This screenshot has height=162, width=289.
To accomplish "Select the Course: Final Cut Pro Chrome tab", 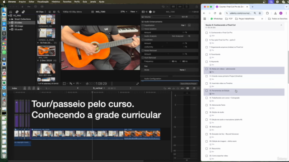I will click(x=232, y=7).
